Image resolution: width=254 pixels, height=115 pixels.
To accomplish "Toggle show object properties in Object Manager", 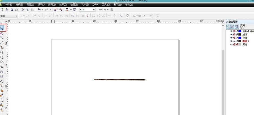I will (x=228, y=27).
